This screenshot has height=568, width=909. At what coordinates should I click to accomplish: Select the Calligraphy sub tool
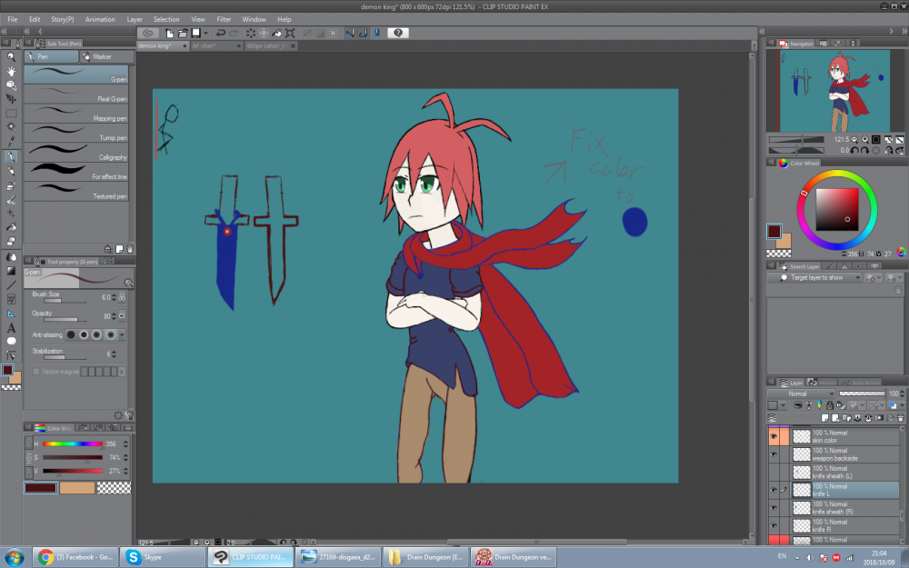click(x=76, y=153)
